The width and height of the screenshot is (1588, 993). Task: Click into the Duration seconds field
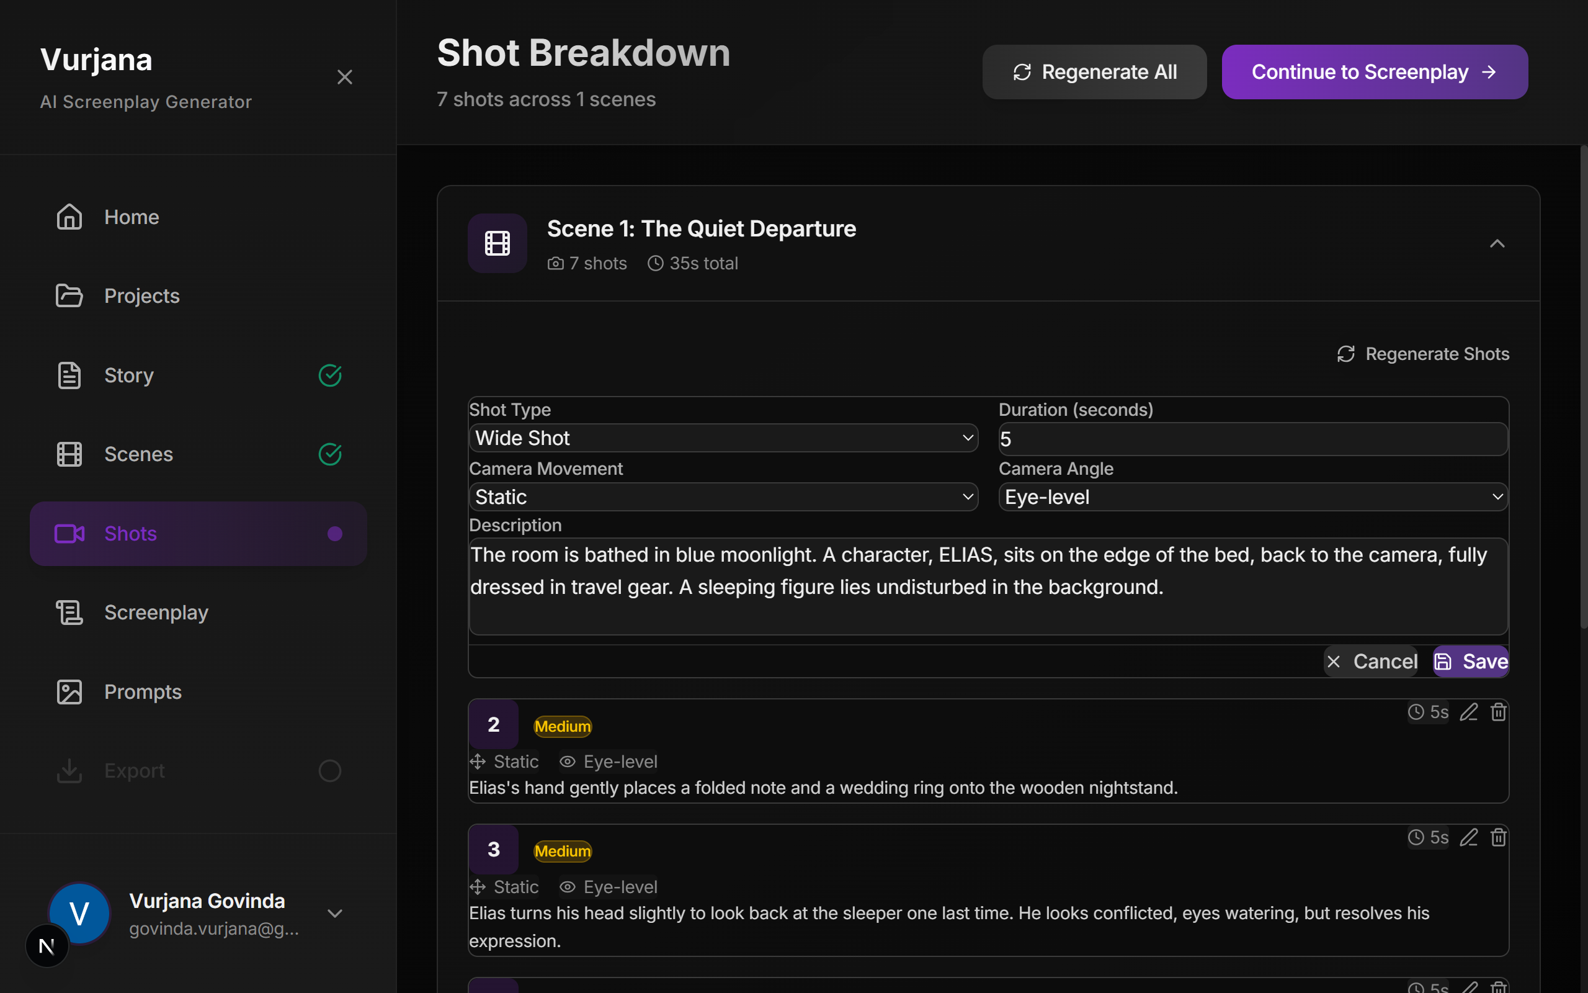1252,439
